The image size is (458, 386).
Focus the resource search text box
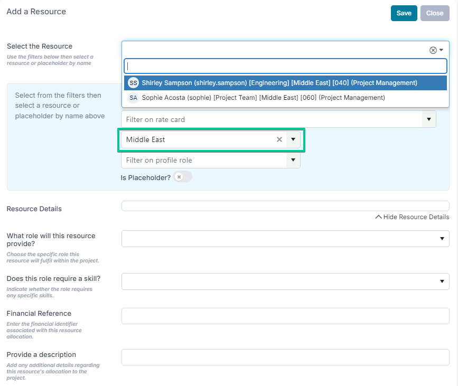[285, 66]
